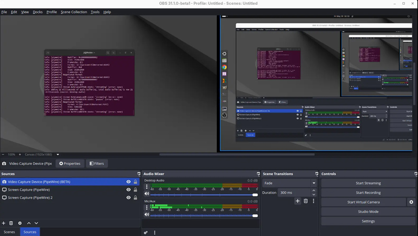The height and width of the screenshot is (236, 418).
Task: Hide Screen Capture (PipeWire) source
Action: point(129,190)
